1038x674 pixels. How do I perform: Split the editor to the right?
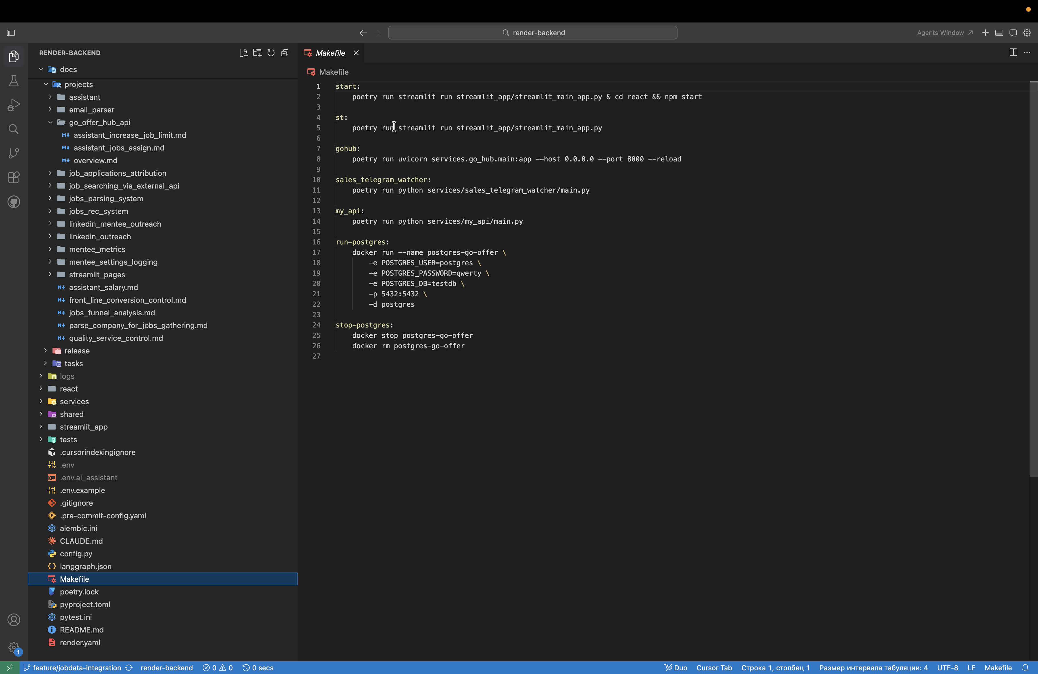coord(1013,52)
